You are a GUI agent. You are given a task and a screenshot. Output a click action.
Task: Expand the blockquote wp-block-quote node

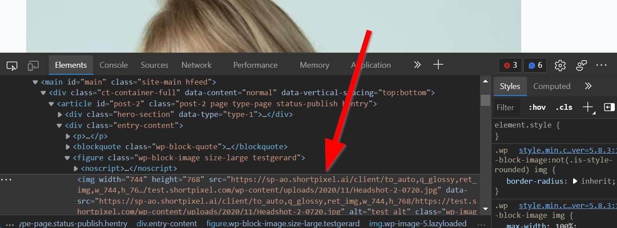(68, 147)
